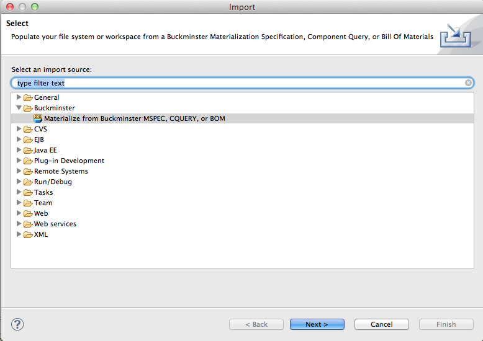
Task: Close the Import dialog with red button
Action: click(10, 6)
